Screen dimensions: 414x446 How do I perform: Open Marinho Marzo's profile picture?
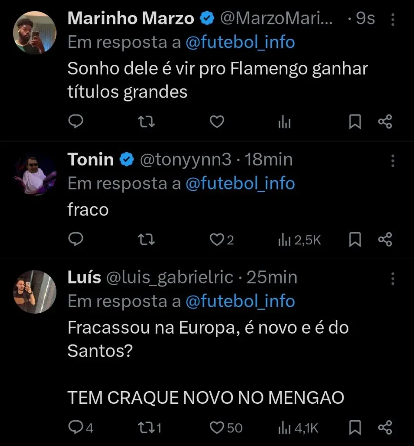pos(35,33)
